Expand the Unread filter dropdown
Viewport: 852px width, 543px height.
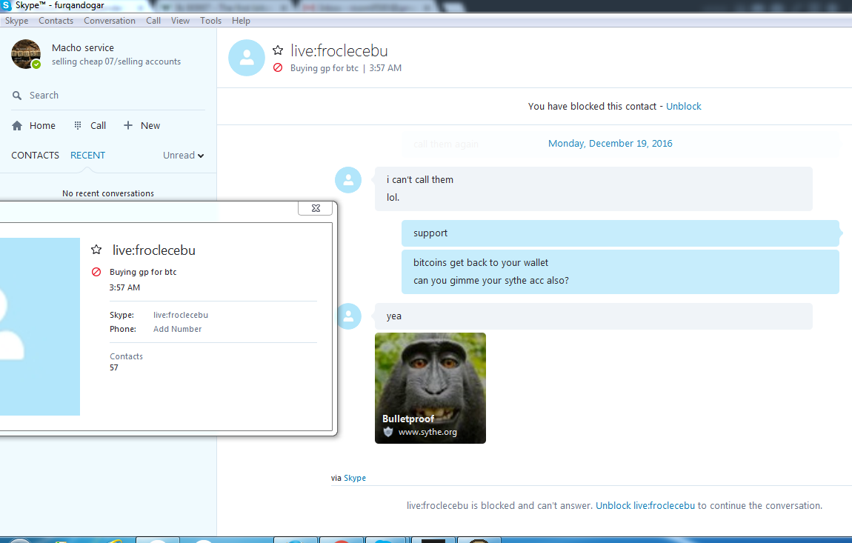[184, 156]
